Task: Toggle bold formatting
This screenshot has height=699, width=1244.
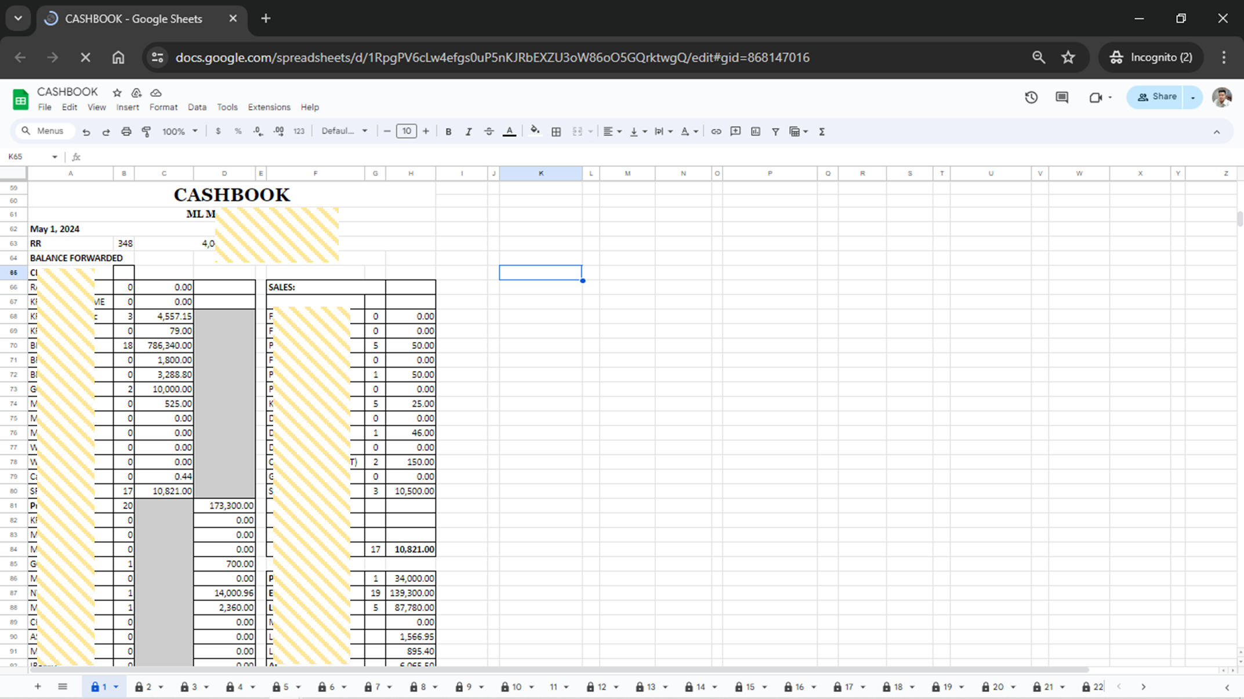Action: point(448,132)
